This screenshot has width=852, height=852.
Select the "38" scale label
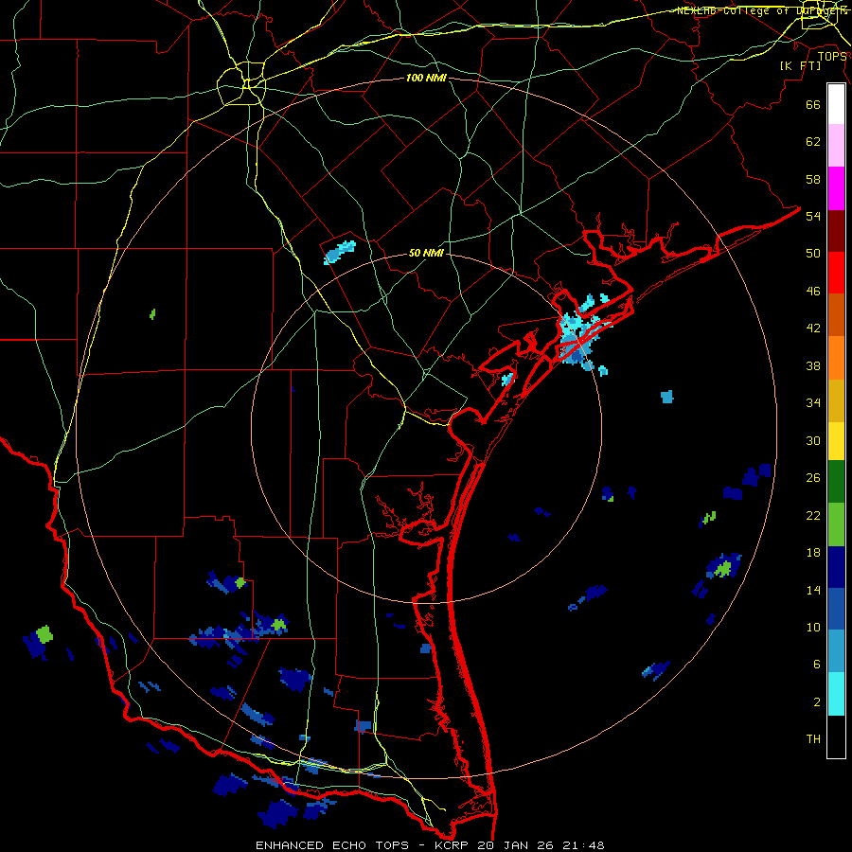pos(813,365)
